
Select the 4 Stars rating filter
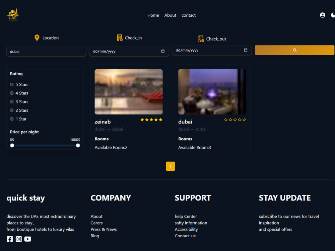pyautogui.click(x=12, y=93)
